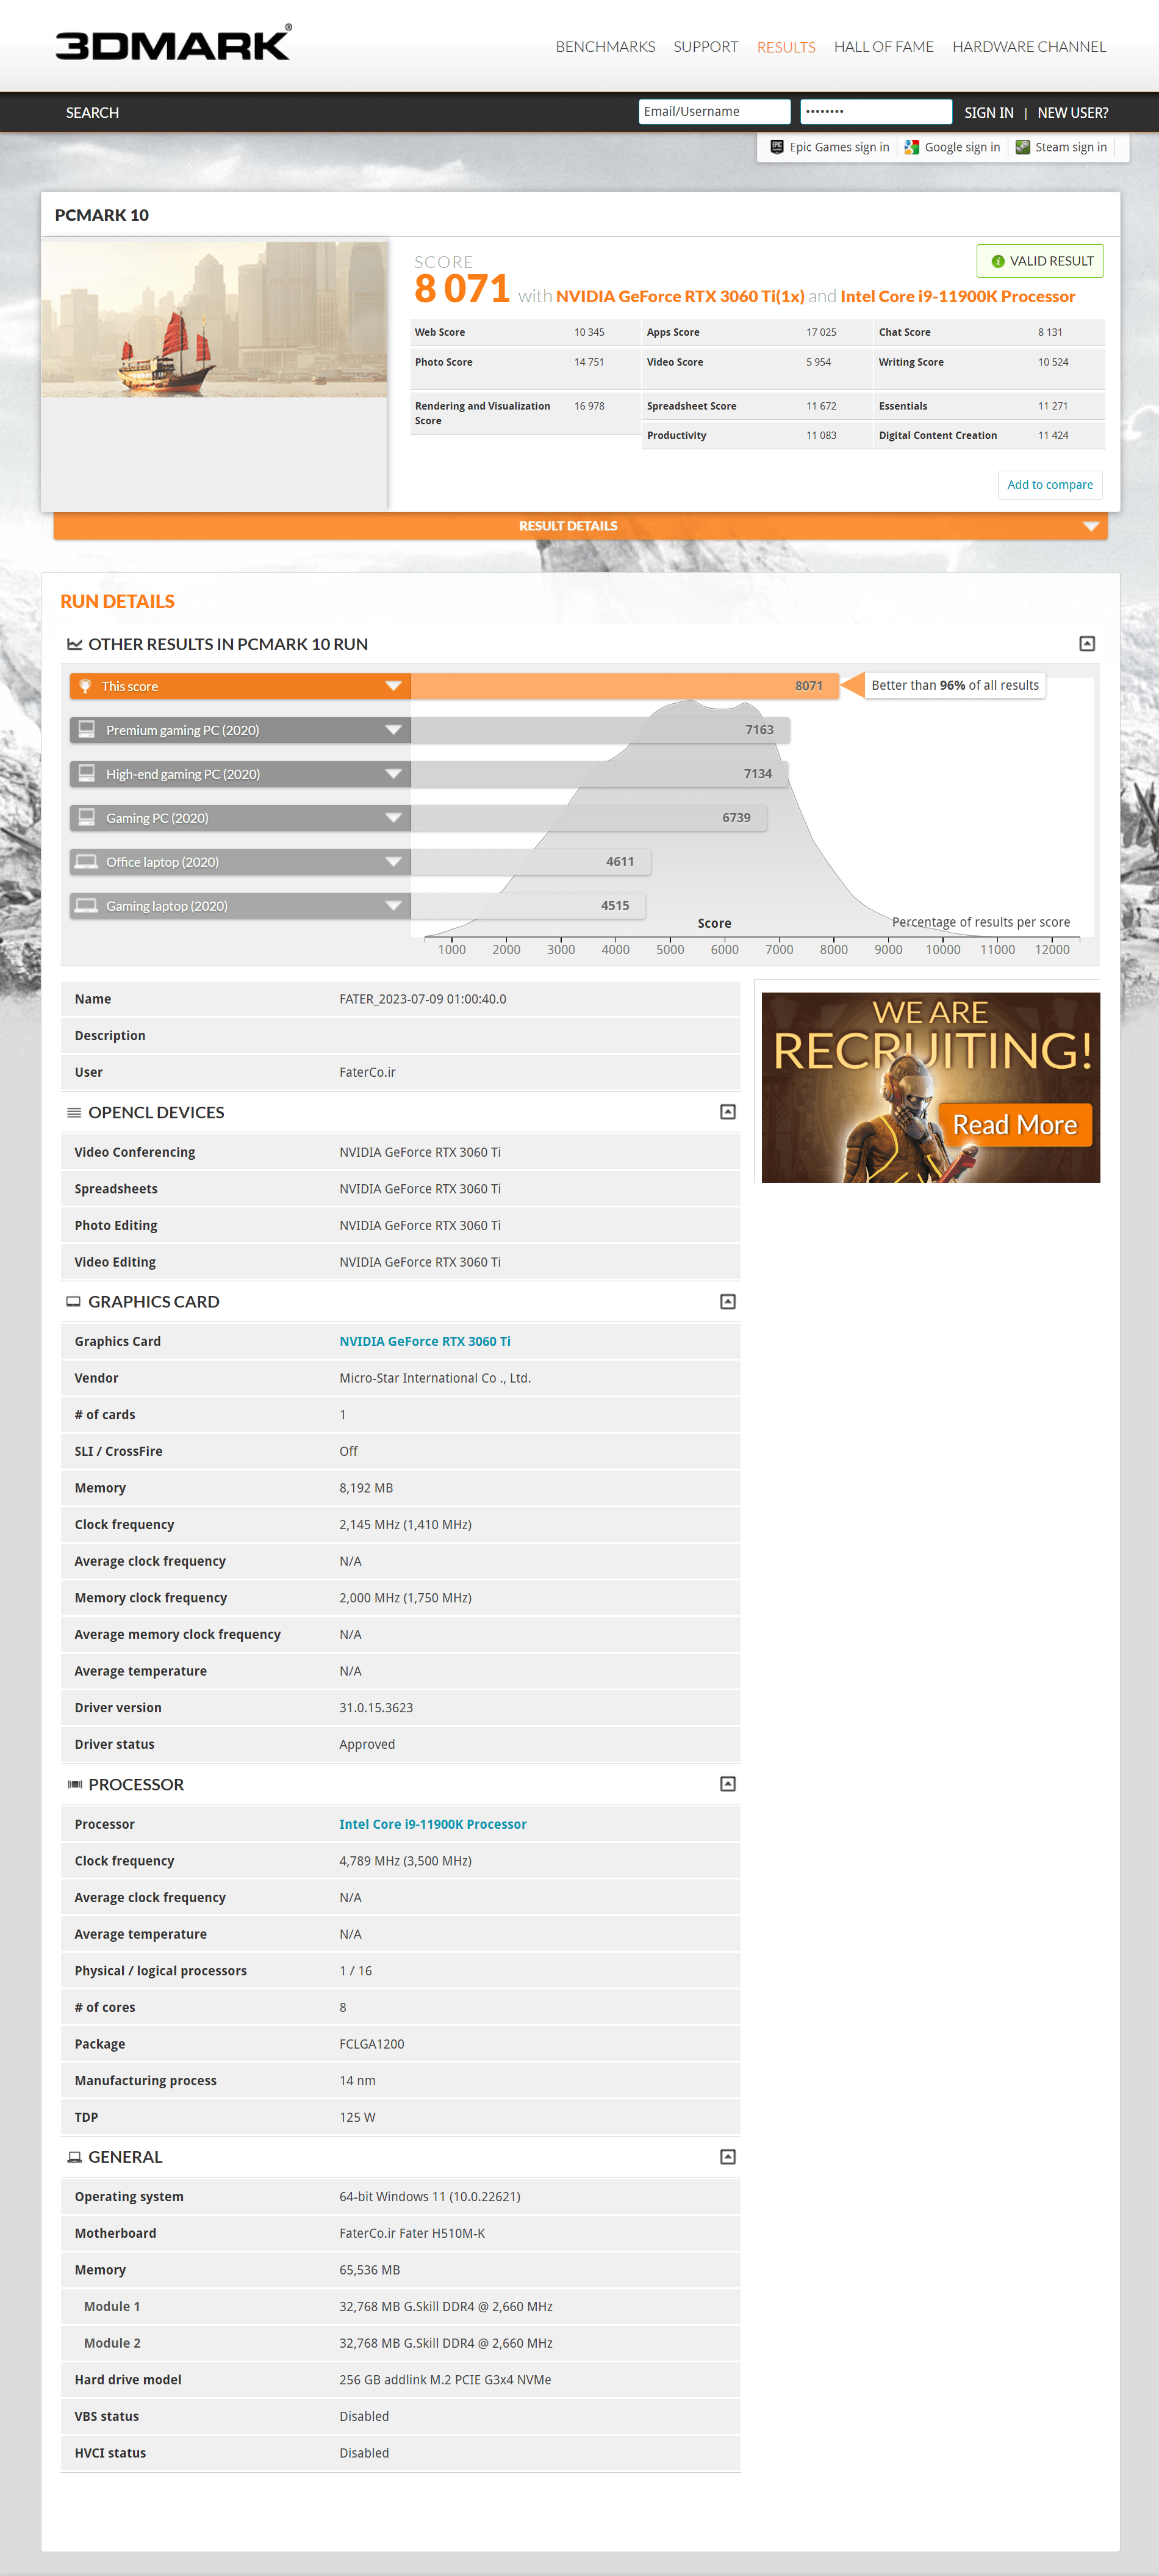Click the laptop icon beside General heading
Viewport: 1159px width, 2576px height.
(74, 2157)
